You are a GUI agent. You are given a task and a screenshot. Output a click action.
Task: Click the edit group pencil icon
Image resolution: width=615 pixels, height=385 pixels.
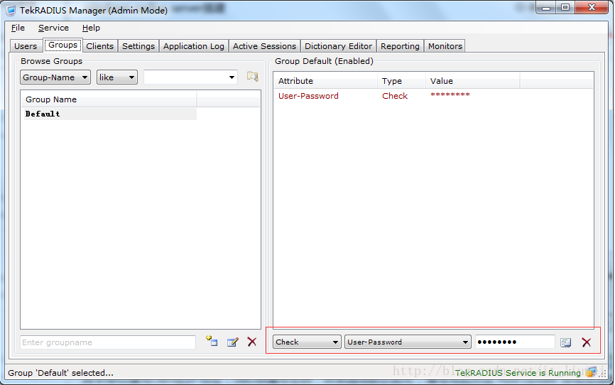tap(233, 342)
